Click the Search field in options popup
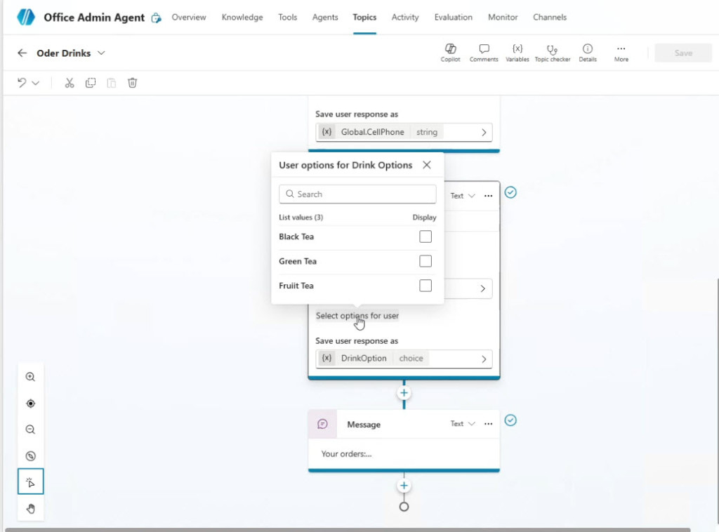 pos(357,194)
